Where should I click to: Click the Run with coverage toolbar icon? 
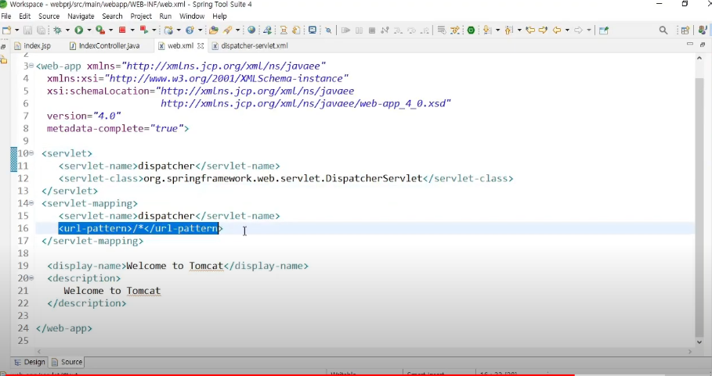coord(100,30)
